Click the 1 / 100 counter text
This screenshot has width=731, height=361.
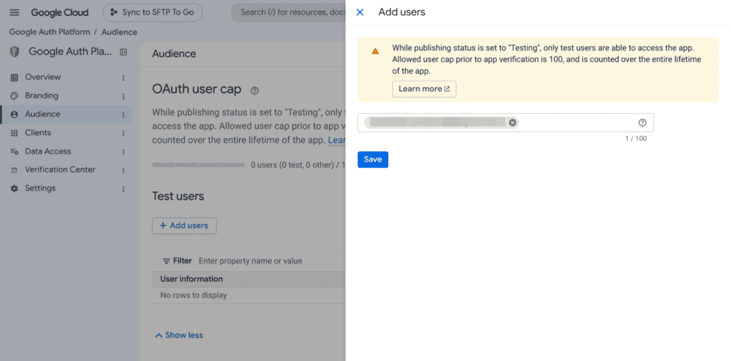pos(636,139)
